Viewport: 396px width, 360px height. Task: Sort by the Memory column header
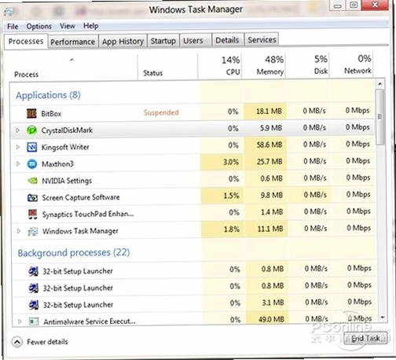click(264, 65)
